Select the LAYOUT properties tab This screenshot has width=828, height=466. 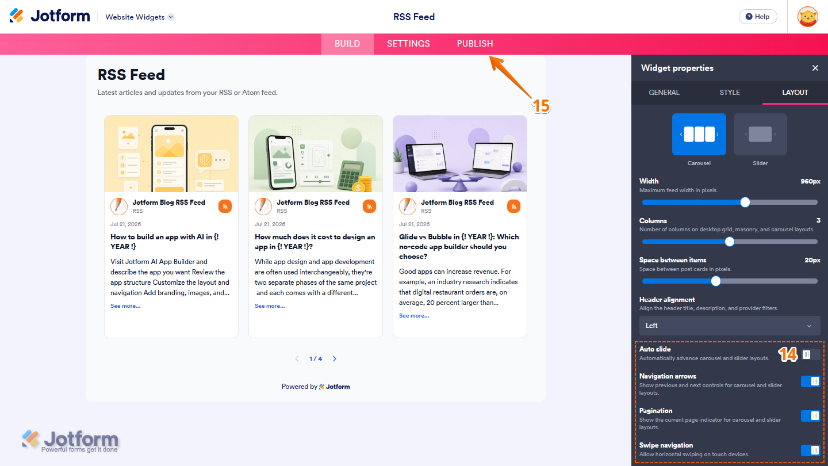(x=795, y=93)
